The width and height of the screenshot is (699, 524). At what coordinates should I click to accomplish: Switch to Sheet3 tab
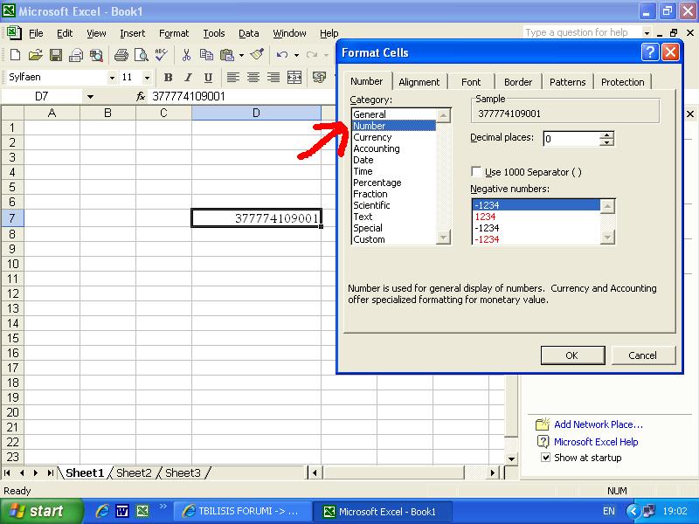click(x=183, y=472)
